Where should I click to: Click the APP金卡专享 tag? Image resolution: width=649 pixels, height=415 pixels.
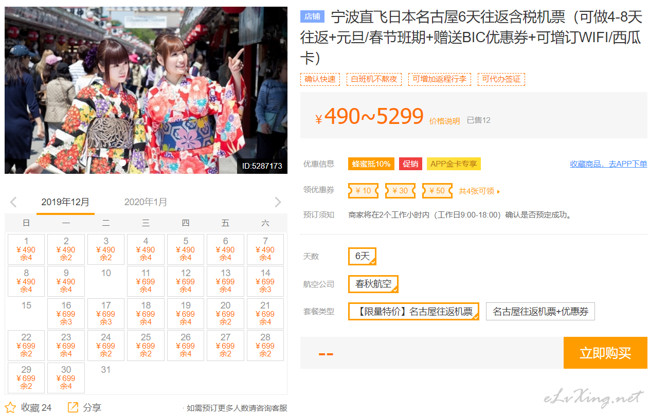coord(454,164)
